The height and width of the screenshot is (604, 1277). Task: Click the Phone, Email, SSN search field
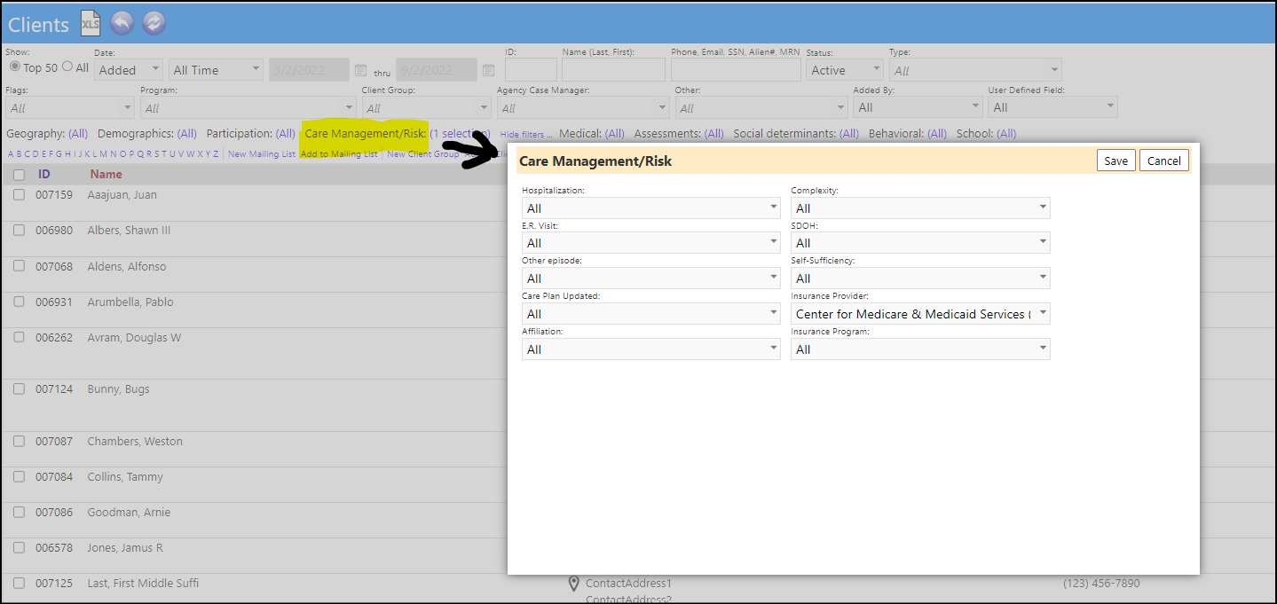[736, 70]
